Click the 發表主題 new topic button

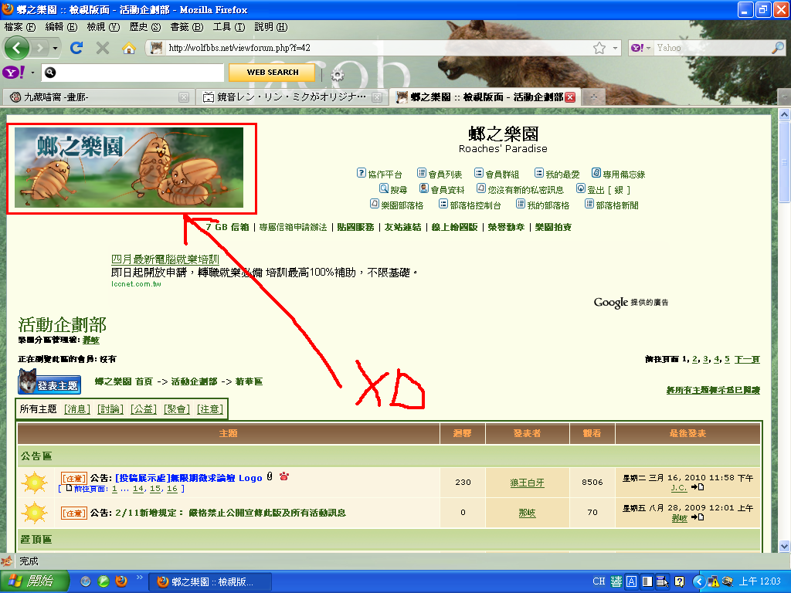tap(49, 382)
